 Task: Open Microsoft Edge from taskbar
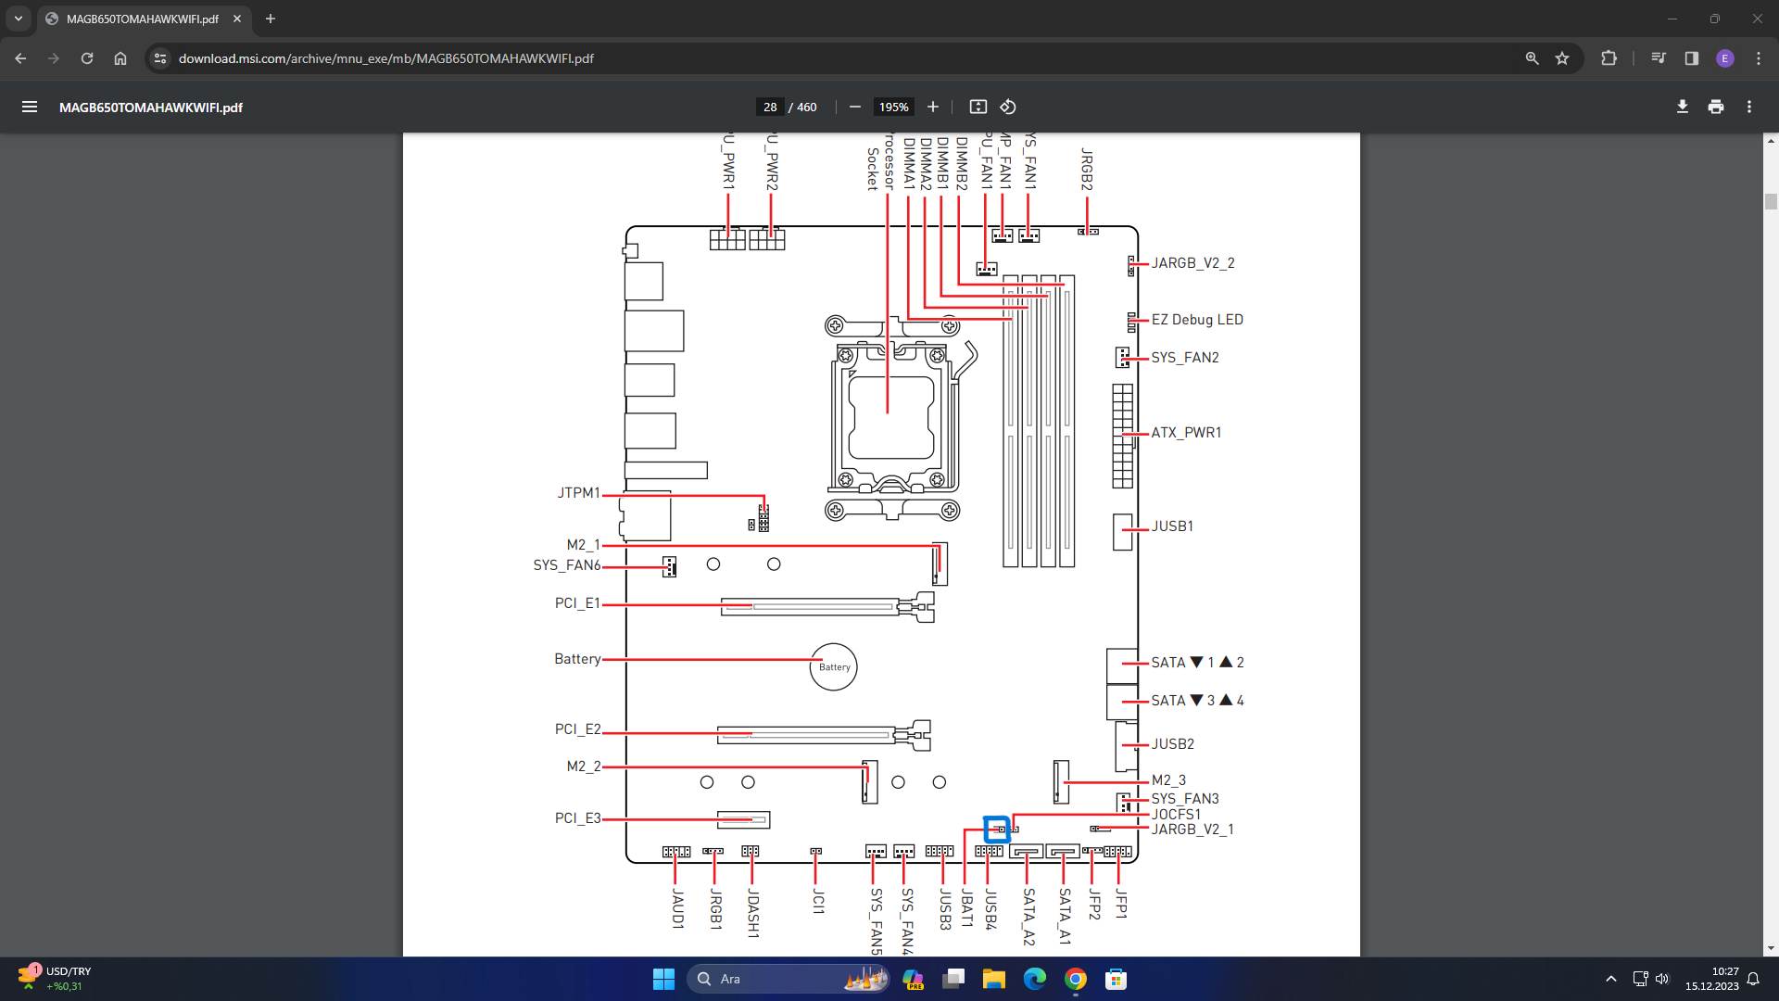coord(1034,979)
